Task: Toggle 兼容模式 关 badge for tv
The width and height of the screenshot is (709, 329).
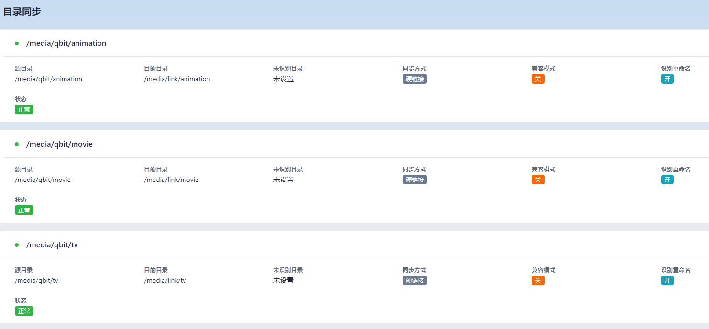Action: coord(538,281)
